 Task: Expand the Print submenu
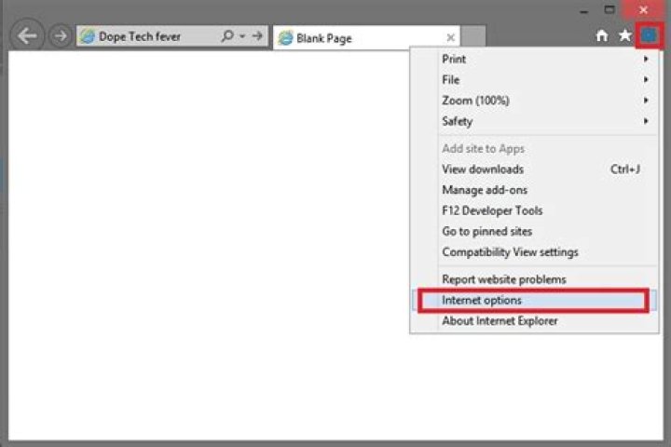pyautogui.click(x=534, y=59)
